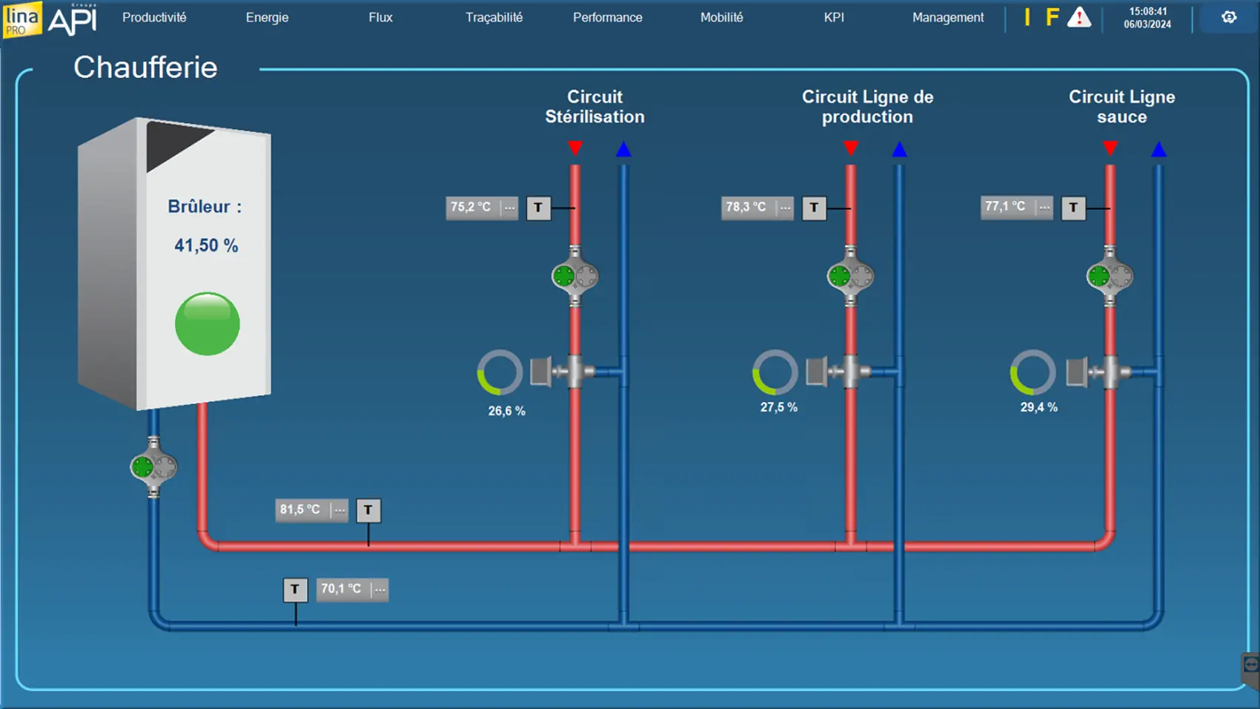Select the Stérilisation circuit pump icon
The width and height of the screenshot is (1260, 709).
point(575,277)
